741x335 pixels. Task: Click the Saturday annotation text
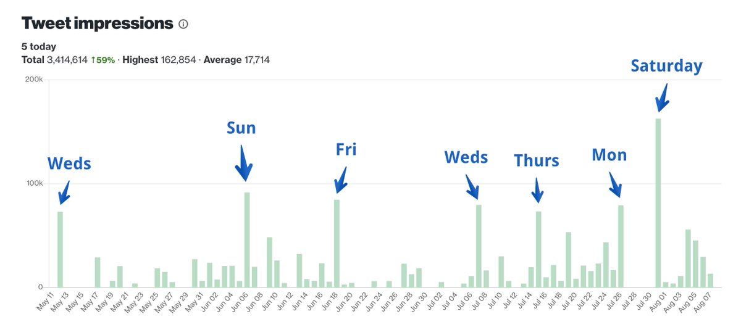click(x=666, y=66)
